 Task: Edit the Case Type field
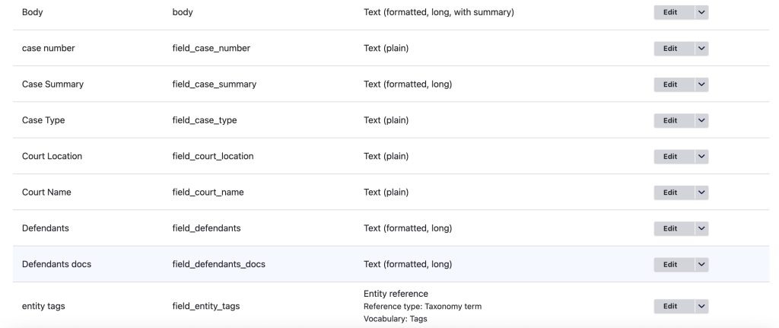670,120
